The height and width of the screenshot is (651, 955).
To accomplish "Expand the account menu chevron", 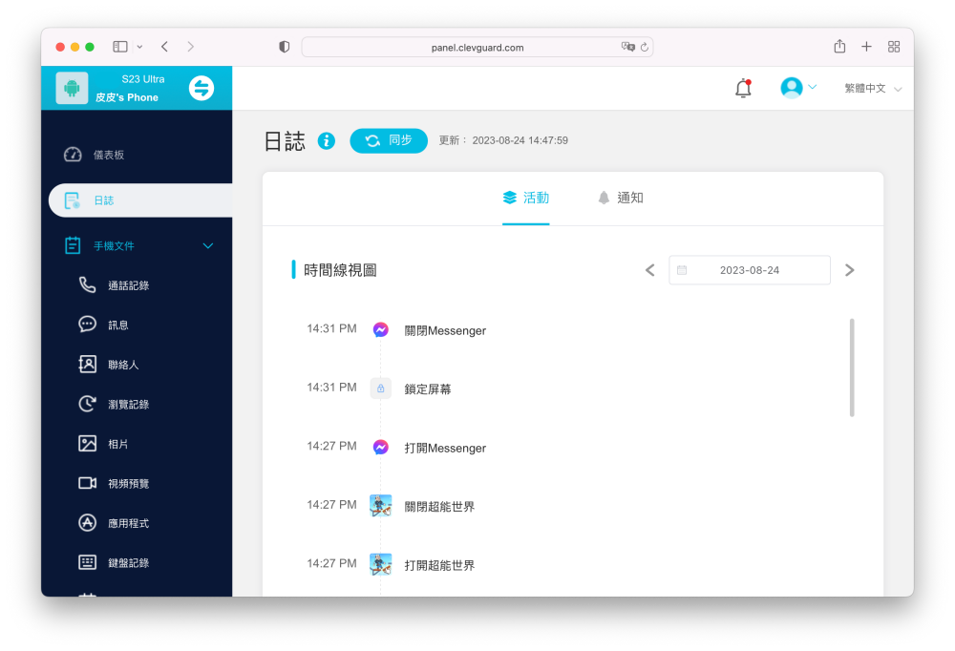I will point(813,88).
